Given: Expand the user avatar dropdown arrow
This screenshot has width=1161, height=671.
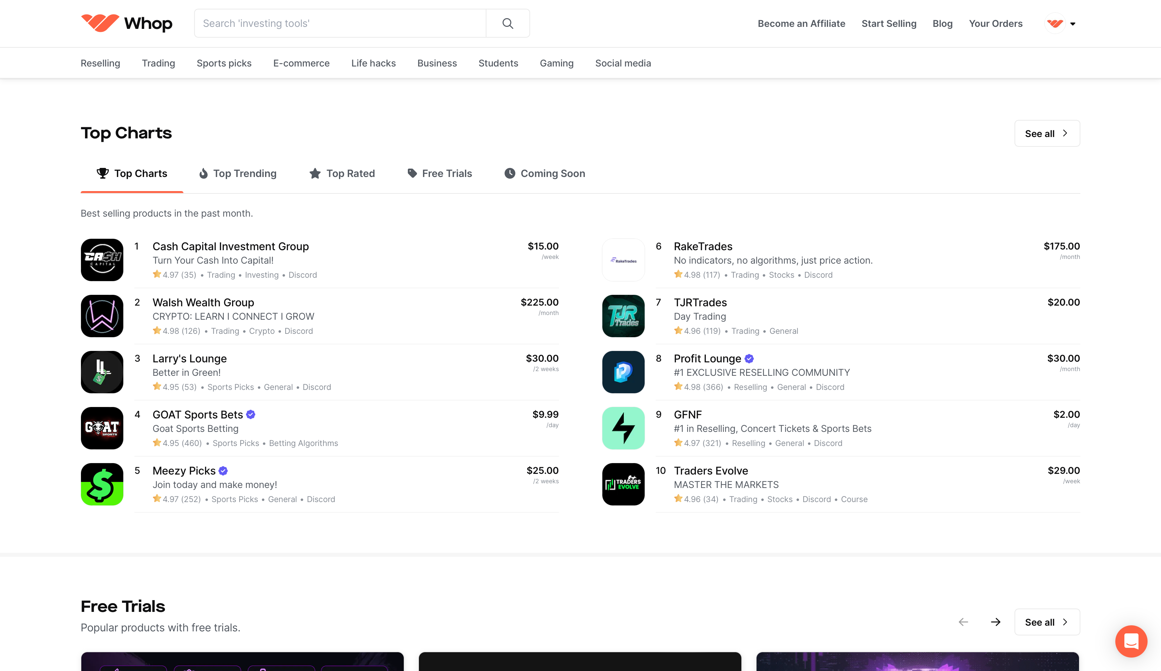Looking at the screenshot, I should point(1073,24).
